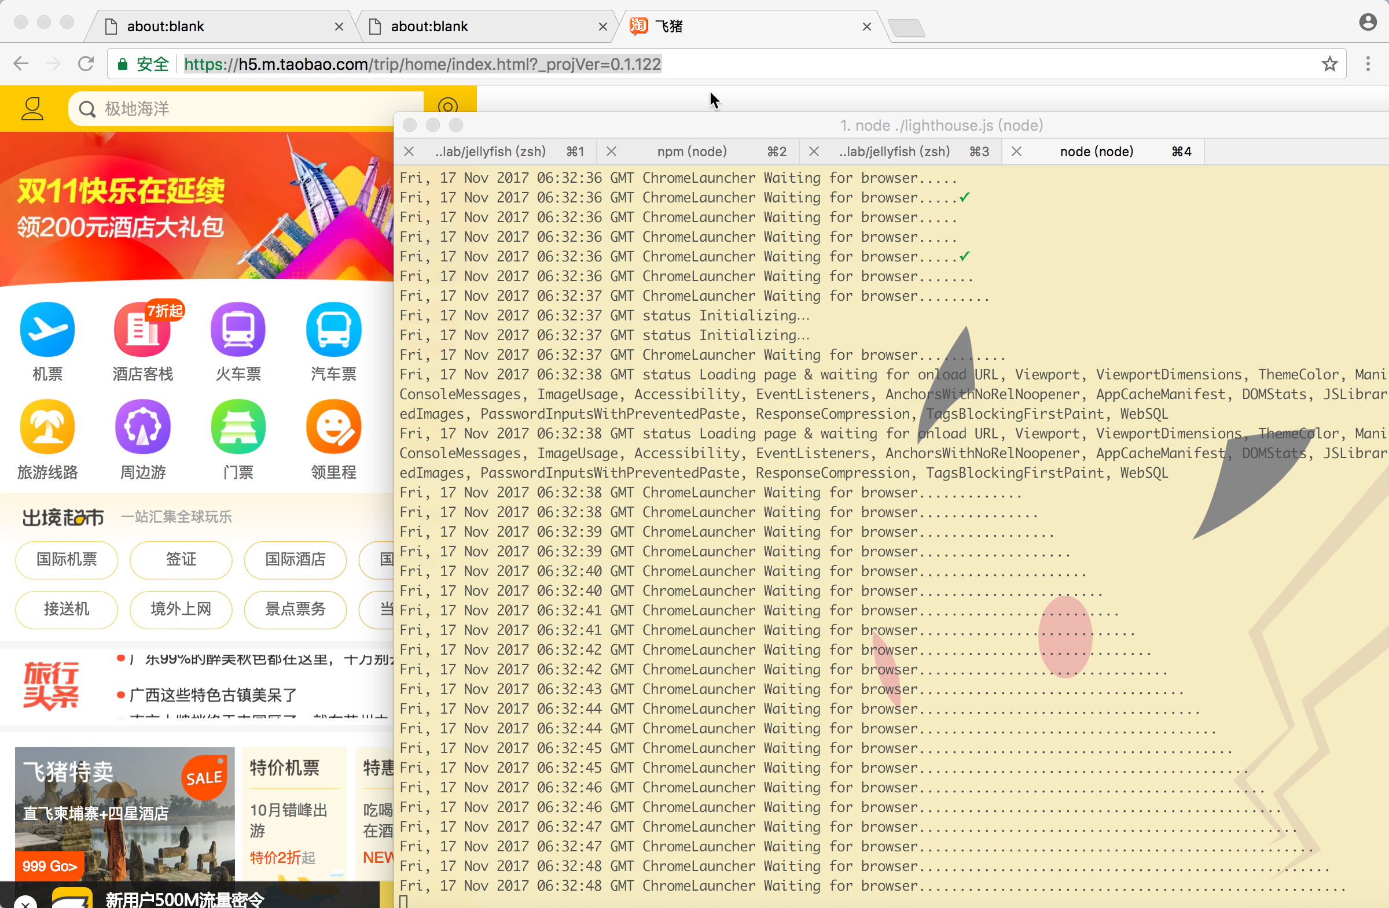Click the 极地海洋 search field
Viewport: 1389px width, 908px height.
pos(246,109)
